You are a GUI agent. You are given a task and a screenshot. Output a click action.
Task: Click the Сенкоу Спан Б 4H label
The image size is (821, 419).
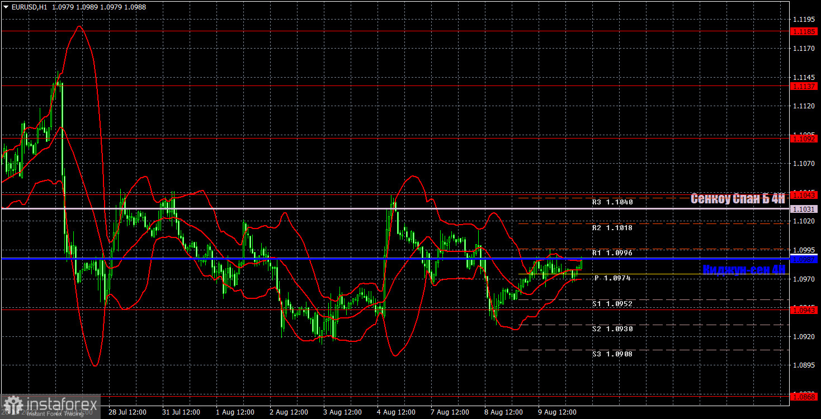click(x=738, y=198)
